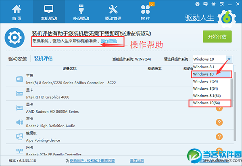Select the 装机评估 subtab
This screenshot has width=242, height=166.
click(x=44, y=59)
